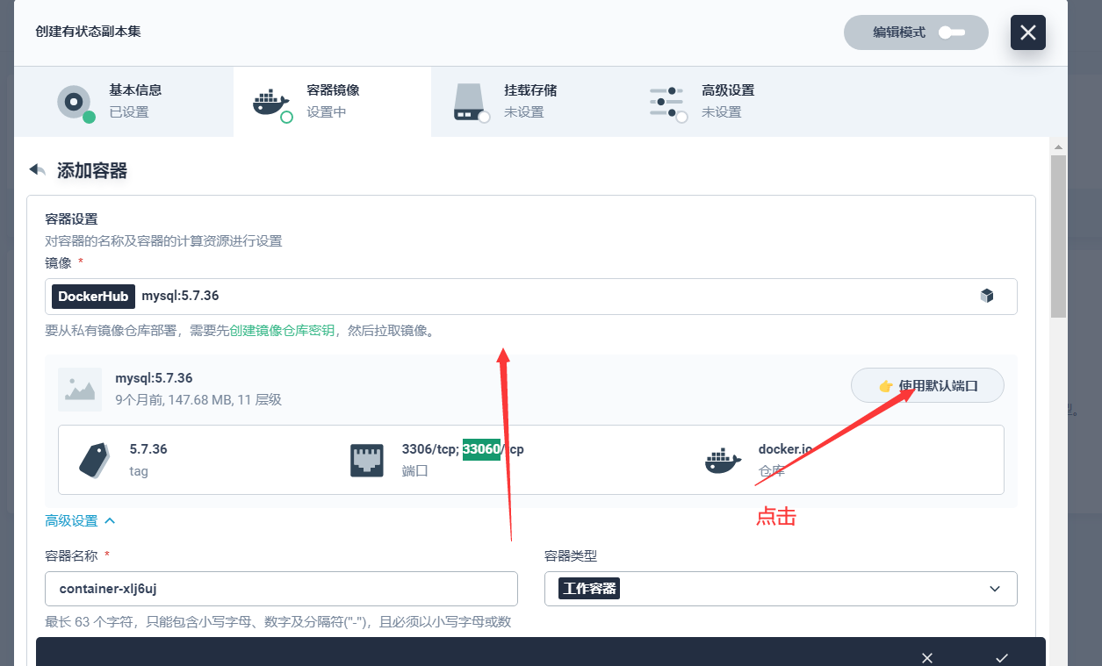Screen dimensions: 1102x666
Task: Click the 容器名称 input field
Action: [281, 589]
